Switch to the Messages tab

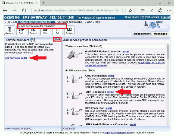point(160,34)
